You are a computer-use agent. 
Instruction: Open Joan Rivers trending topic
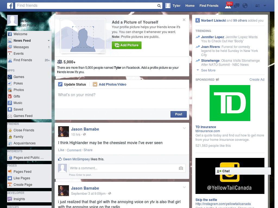pos(210,47)
